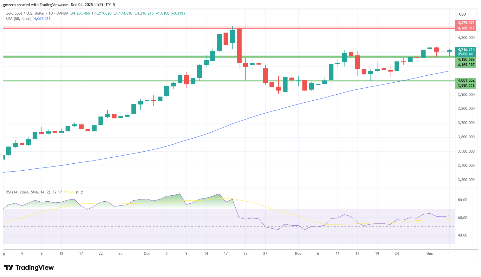Viewport: 481px width, 277px height.
Task: Click the close value C4,216.215 in the legend
Action: coord(144,13)
